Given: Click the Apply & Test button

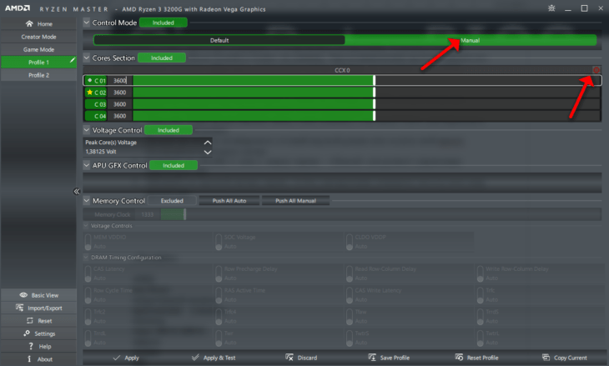Looking at the screenshot, I should 214,358.
